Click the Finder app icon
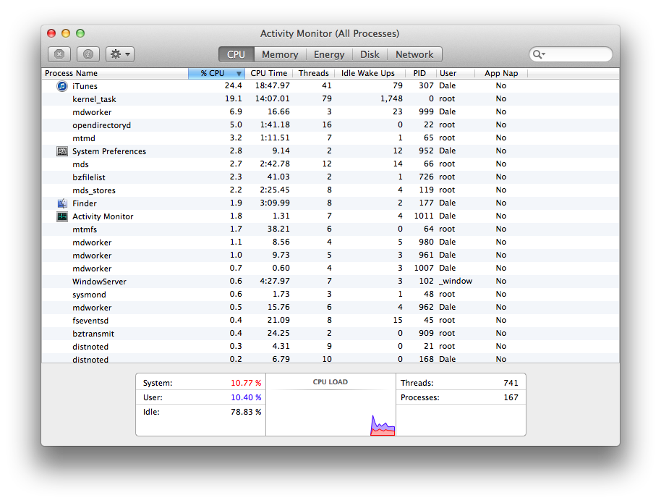 coord(62,203)
